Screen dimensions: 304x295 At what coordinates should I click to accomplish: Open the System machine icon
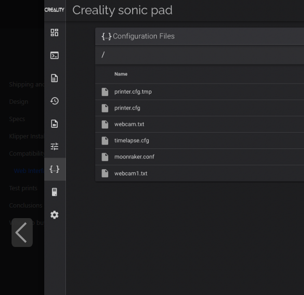click(x=54, y=192)
